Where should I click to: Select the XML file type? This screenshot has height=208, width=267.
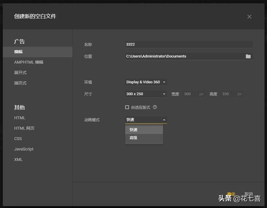coord(18,160)
